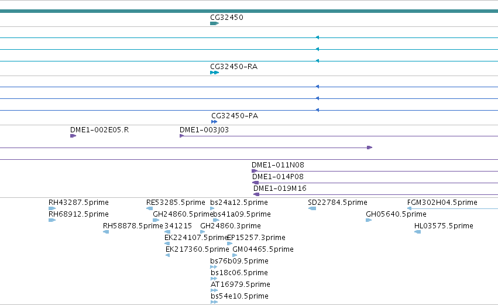Click the CG32450 gene label
Image resolution: width=498 pixels, height=305 pixels.
227,18
